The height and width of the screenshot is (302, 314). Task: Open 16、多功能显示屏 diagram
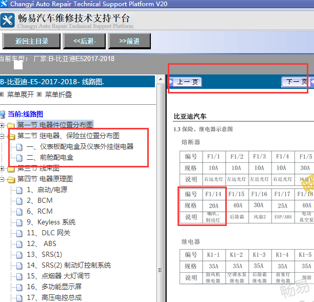(x=54, y=287)
